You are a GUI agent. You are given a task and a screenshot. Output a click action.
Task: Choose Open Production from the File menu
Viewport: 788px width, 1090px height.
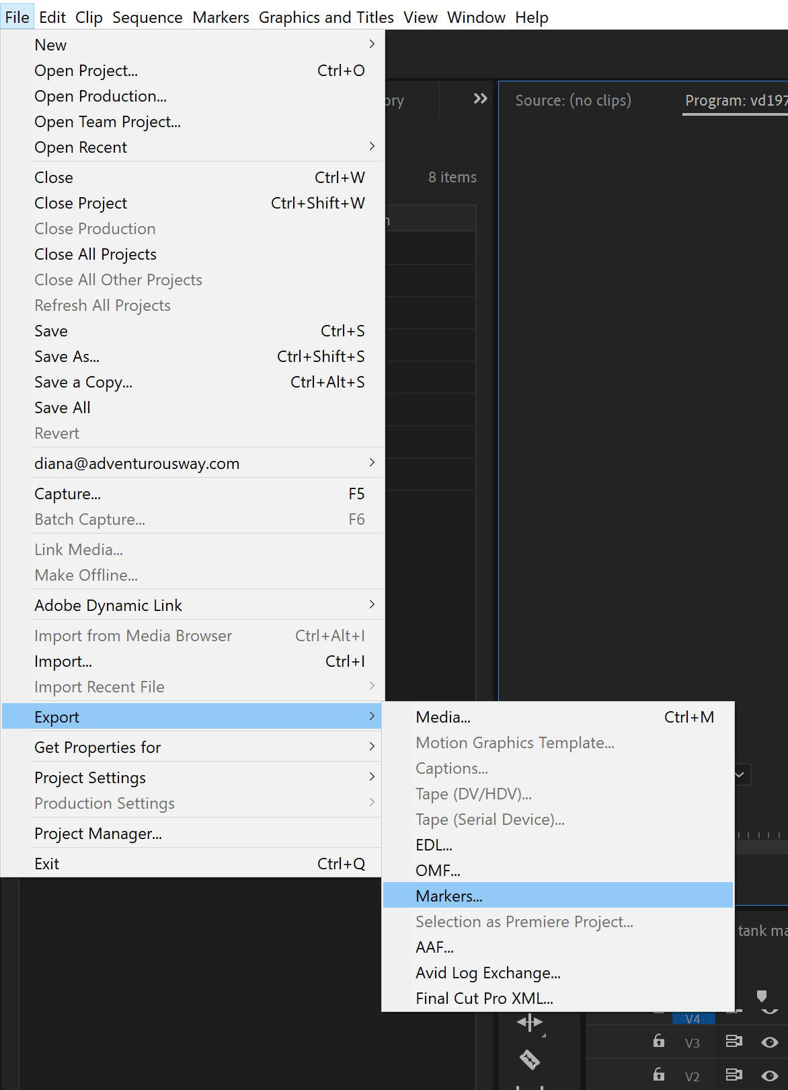click(192, 96)
